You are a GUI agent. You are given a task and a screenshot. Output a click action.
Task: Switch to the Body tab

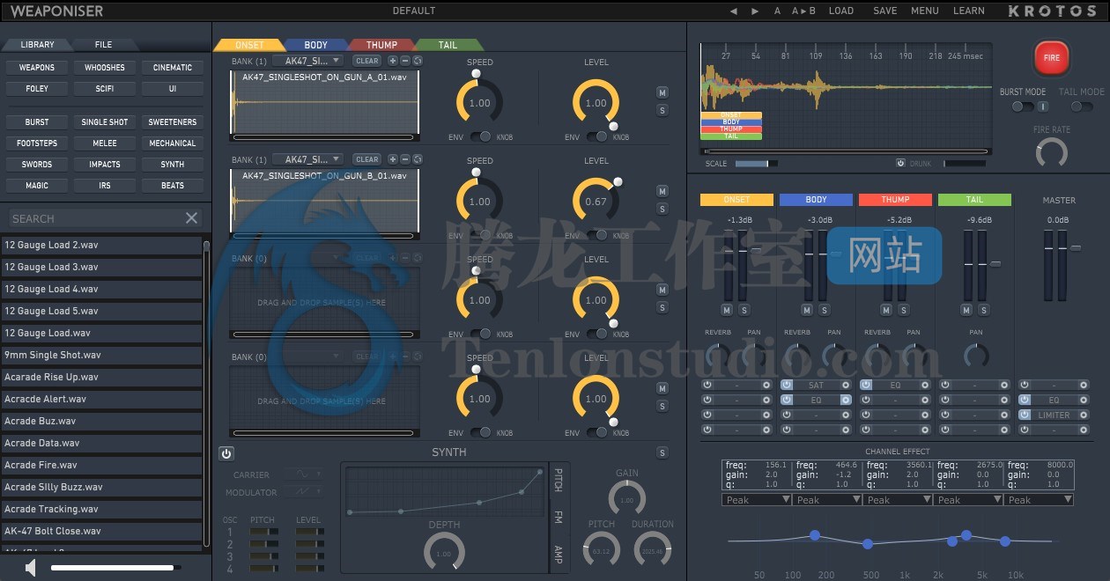pos(315,45)
